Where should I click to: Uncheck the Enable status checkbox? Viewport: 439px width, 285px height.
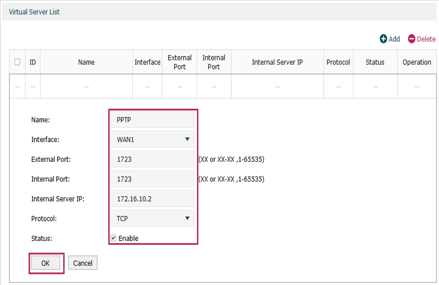point(113,238)
